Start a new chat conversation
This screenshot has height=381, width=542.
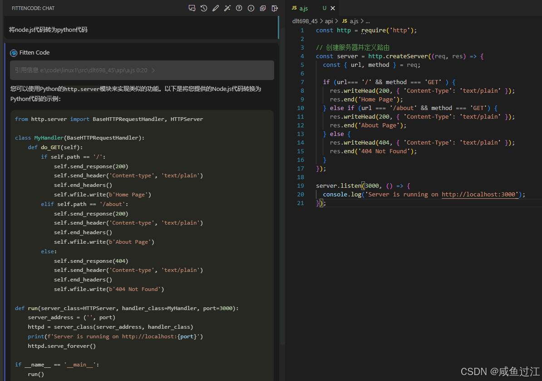point(192,8)
